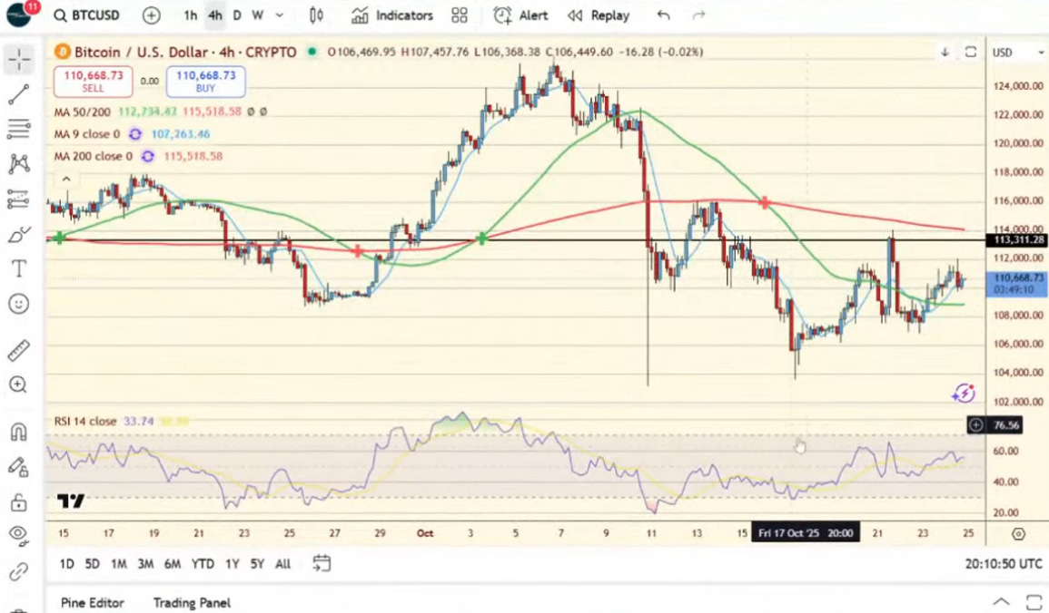This screenshot has width=1049, height=613.
Task: Click the TradingView TV logo
Action: coord(71,501)
